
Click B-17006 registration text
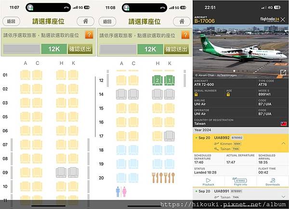click(205, 21)
